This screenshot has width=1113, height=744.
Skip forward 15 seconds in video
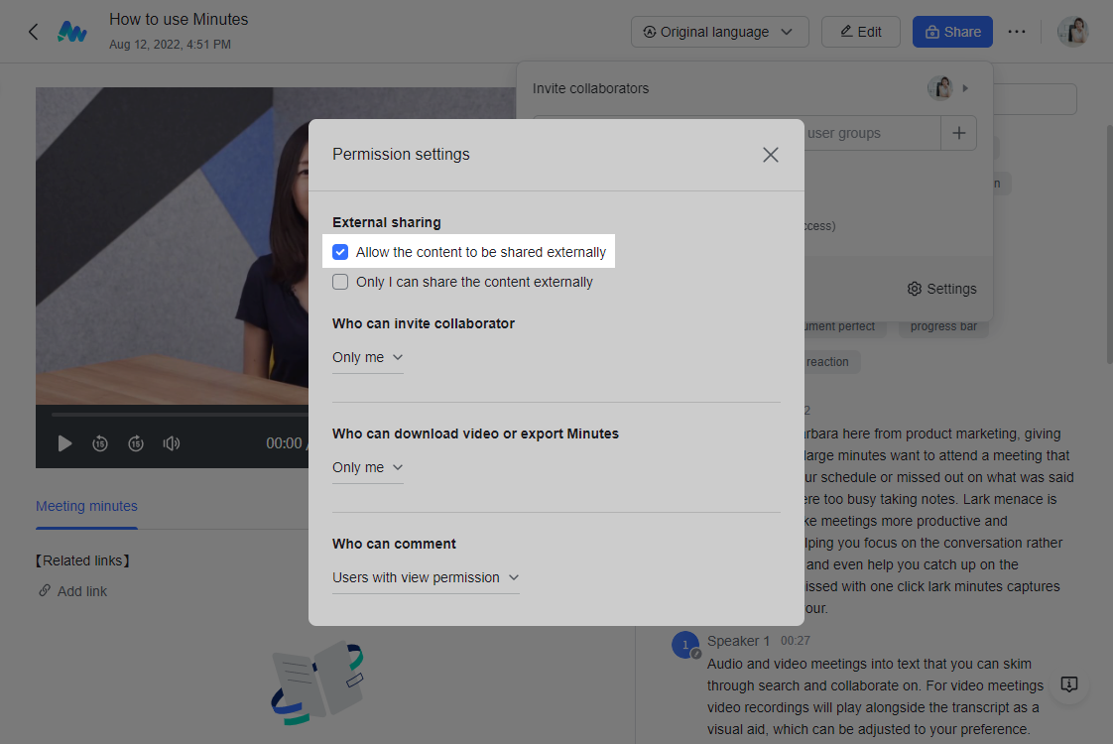136,443
